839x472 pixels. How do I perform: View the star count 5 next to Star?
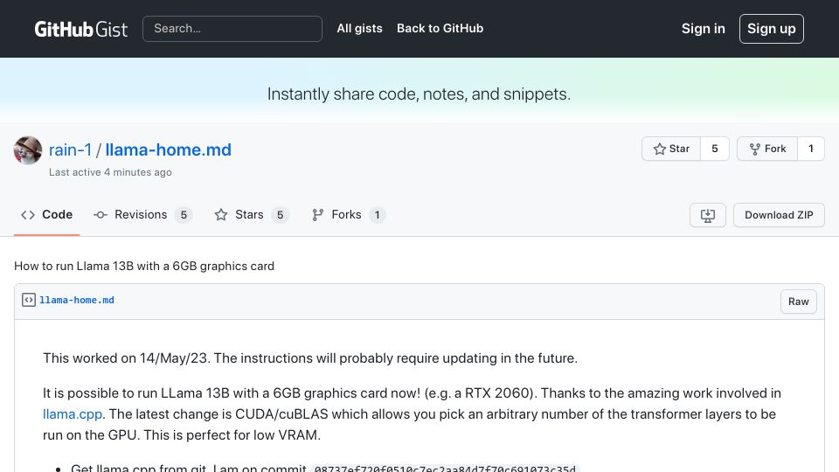pos(714,149)
